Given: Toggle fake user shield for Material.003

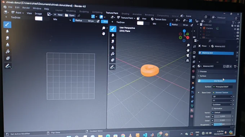Looking at the screenshot, I should (224, 67).
